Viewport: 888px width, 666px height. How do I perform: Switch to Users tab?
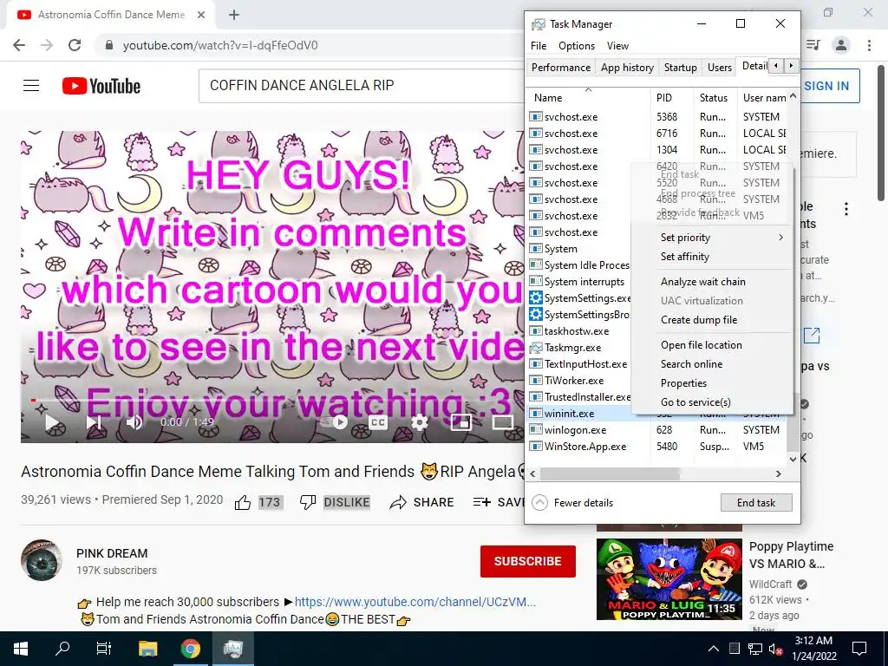(x=719, y=68)
